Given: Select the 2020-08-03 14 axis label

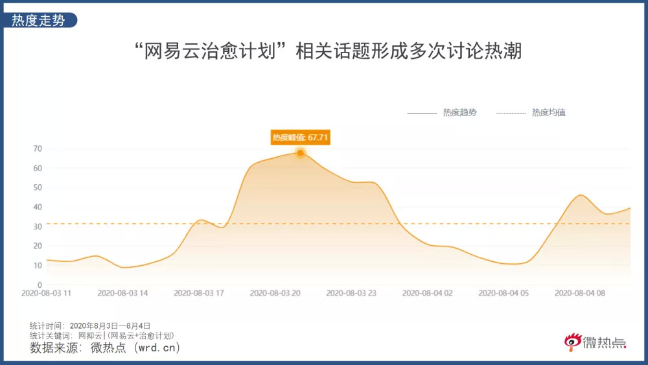Looking at the screenshot, I should pyautogui.click(x=122, y=293).
